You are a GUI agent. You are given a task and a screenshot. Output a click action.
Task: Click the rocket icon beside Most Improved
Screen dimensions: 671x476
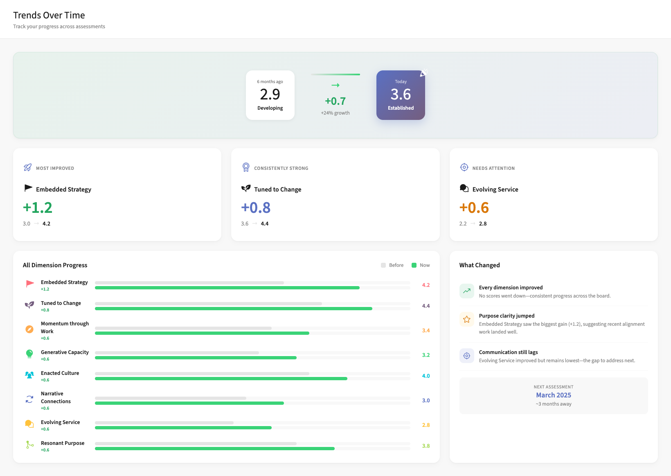[27, 167]
